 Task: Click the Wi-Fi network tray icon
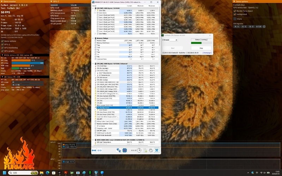tap(261, 173)
